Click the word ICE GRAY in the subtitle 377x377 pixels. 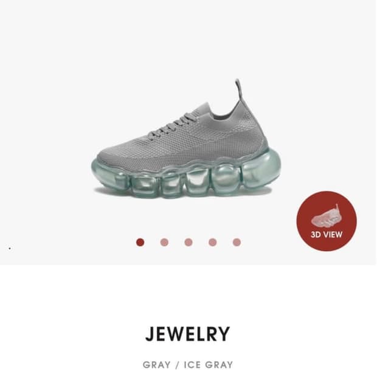pyautogui.click(x=209, y=365)
